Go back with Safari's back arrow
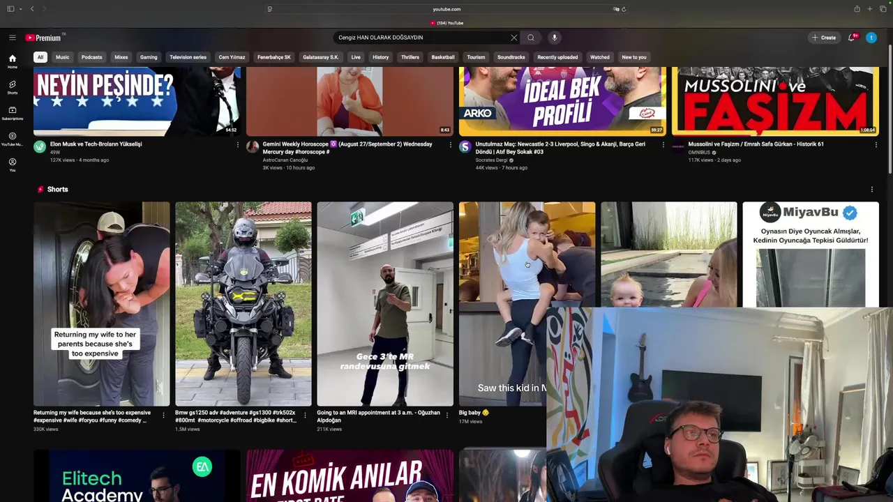 (x=32, y=9)
